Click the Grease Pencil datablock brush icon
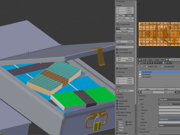The image size is (180, 135). coord(118,29)
